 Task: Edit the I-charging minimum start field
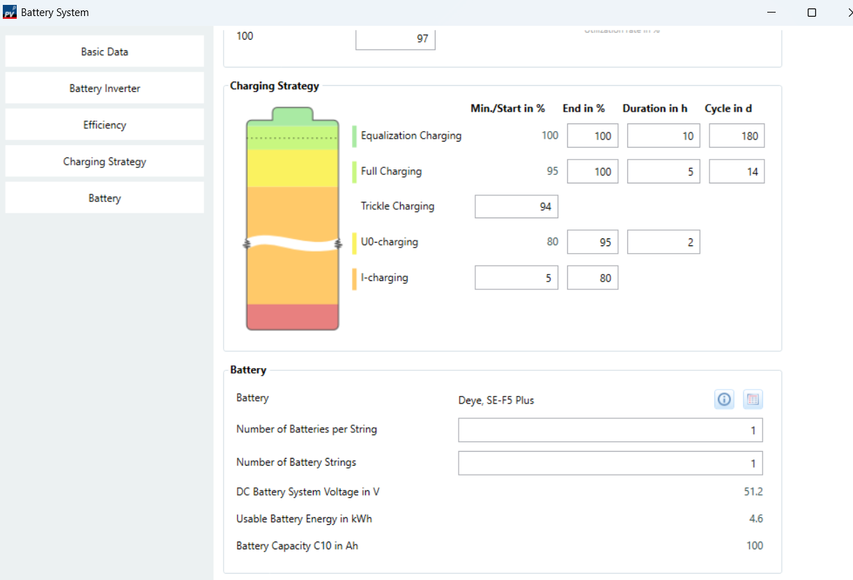coord(516,278)
